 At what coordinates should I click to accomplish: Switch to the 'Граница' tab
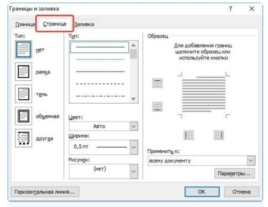[x=23, y=25]
